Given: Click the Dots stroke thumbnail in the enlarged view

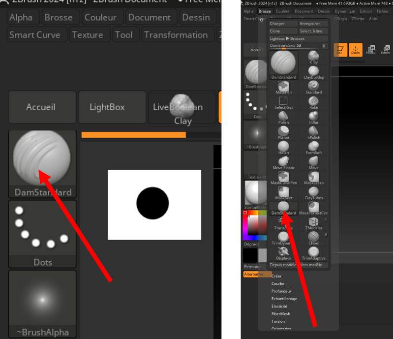Looking at the screenshot, I should (x=42, y=234).
